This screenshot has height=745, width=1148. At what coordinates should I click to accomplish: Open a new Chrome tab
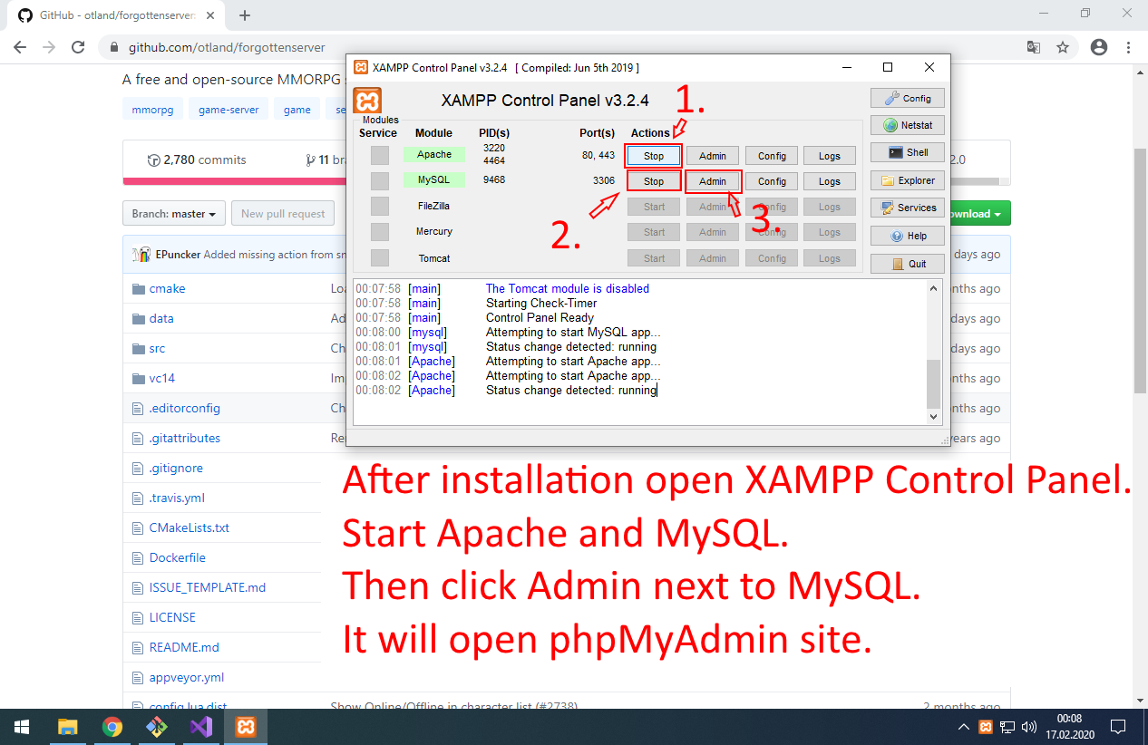[245, 15]
